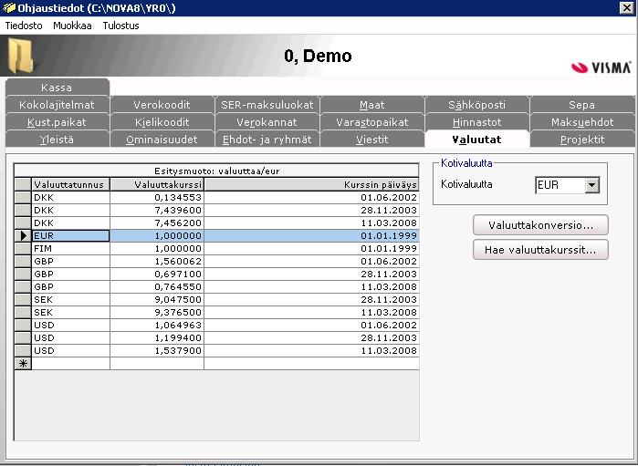This screenshot has width=638, height=466.
Task: Open the Kotivaluutta EUR dropdown
Action: (x=591, y=185)
